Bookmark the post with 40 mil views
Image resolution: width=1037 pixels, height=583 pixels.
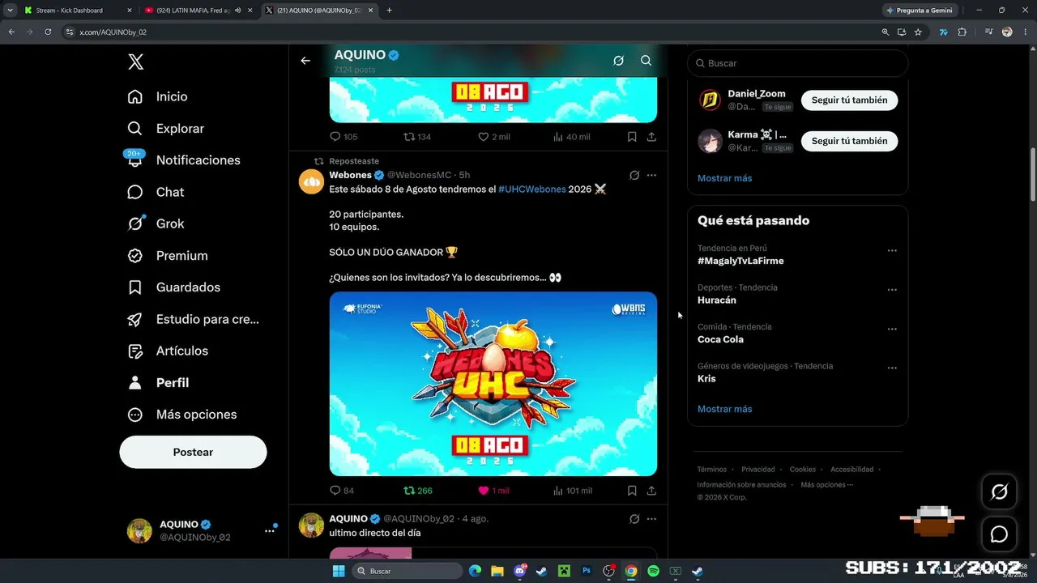point(632,137)
